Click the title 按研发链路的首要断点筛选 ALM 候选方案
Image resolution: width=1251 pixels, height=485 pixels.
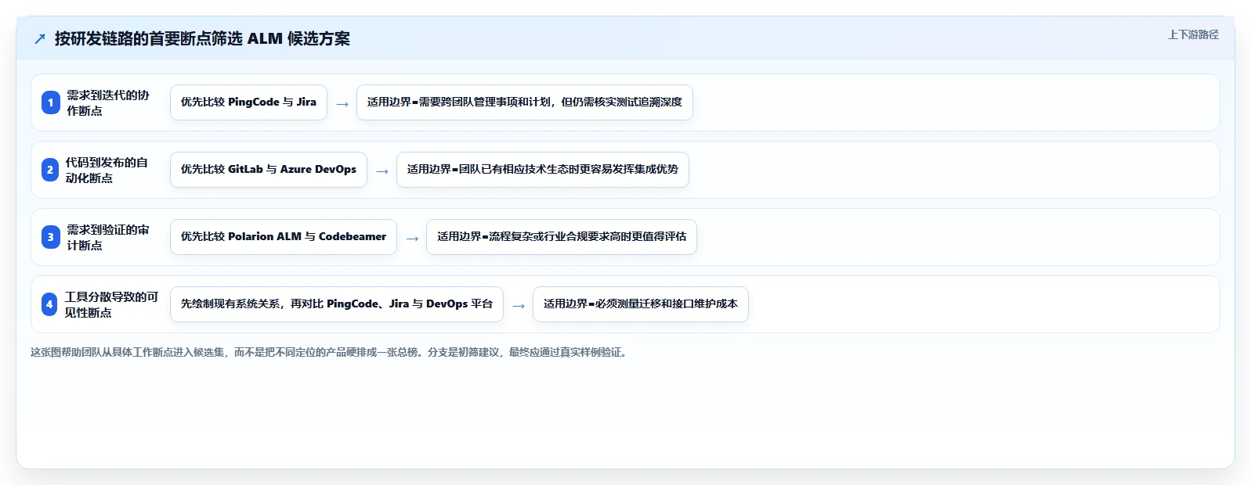[x=202, y=38]
